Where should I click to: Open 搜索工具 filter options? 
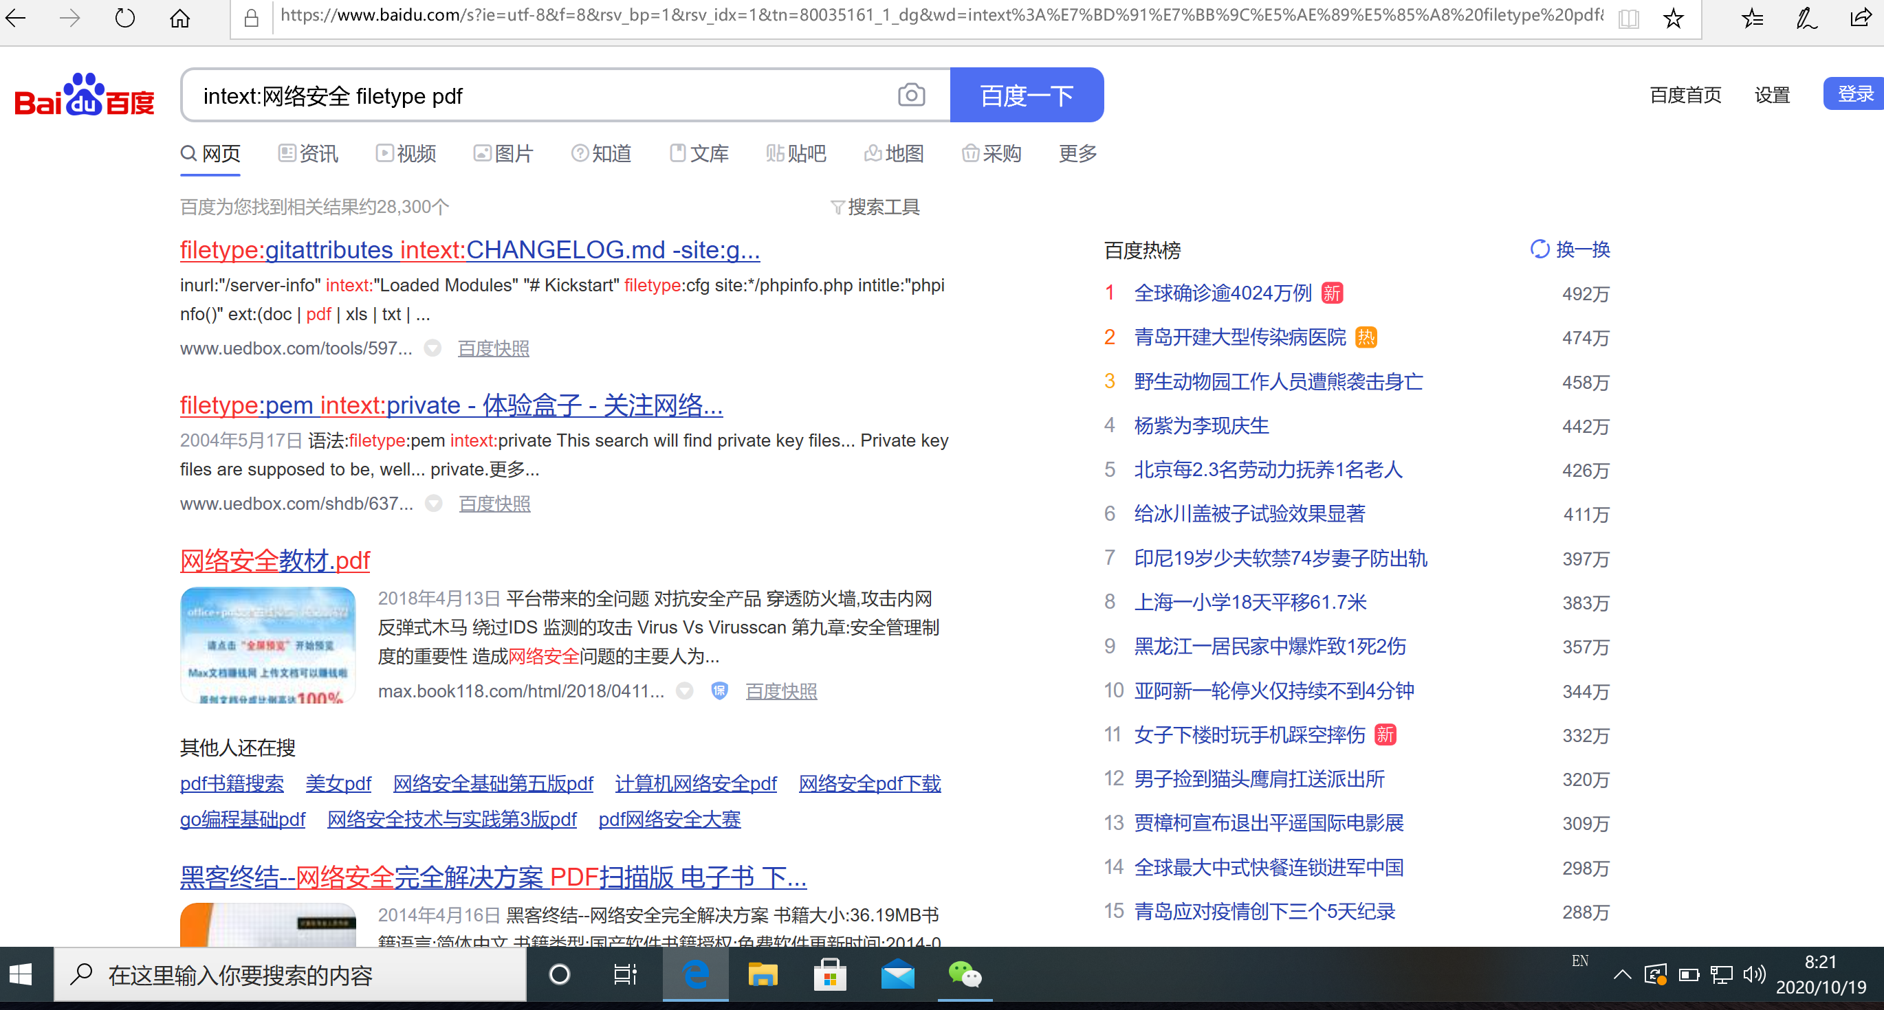pos(875,207)
